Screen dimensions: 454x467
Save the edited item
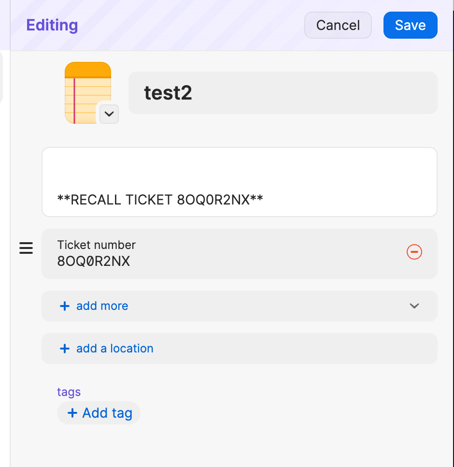coord(410,25)
